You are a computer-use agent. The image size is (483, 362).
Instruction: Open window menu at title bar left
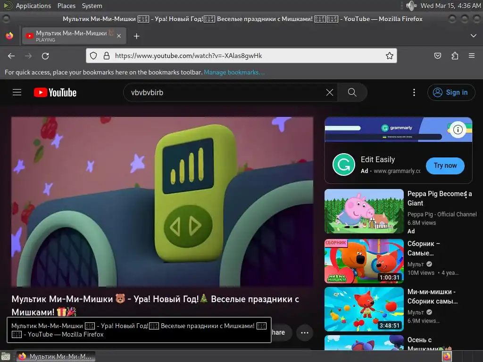(6, 19)
